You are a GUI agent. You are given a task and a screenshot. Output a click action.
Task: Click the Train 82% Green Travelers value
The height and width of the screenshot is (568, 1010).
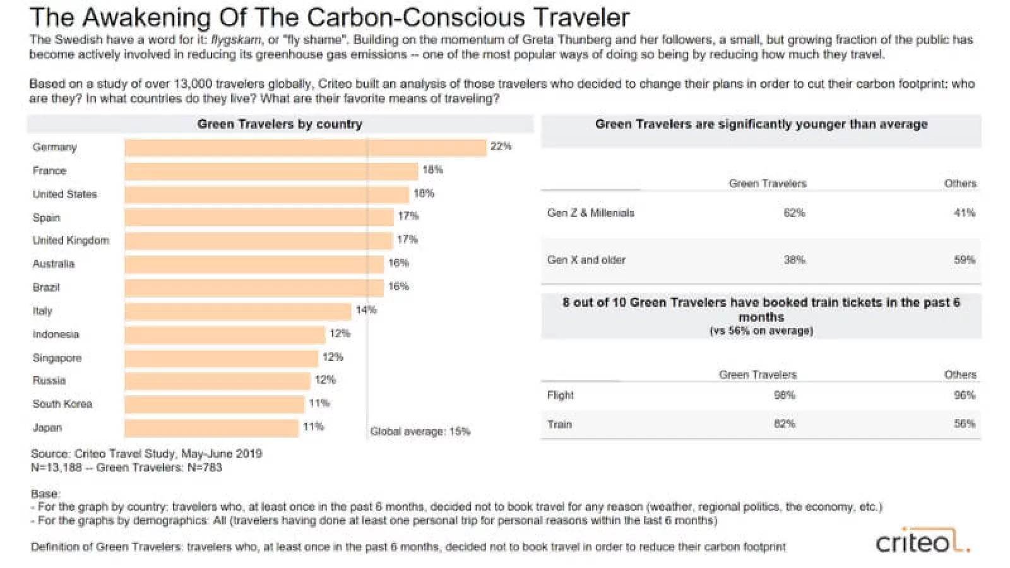[785, 424]
